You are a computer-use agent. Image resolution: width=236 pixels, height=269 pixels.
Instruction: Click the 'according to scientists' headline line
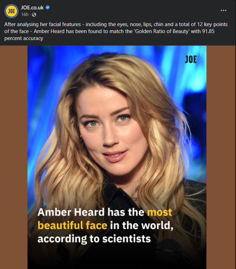[x=94, y=239]
